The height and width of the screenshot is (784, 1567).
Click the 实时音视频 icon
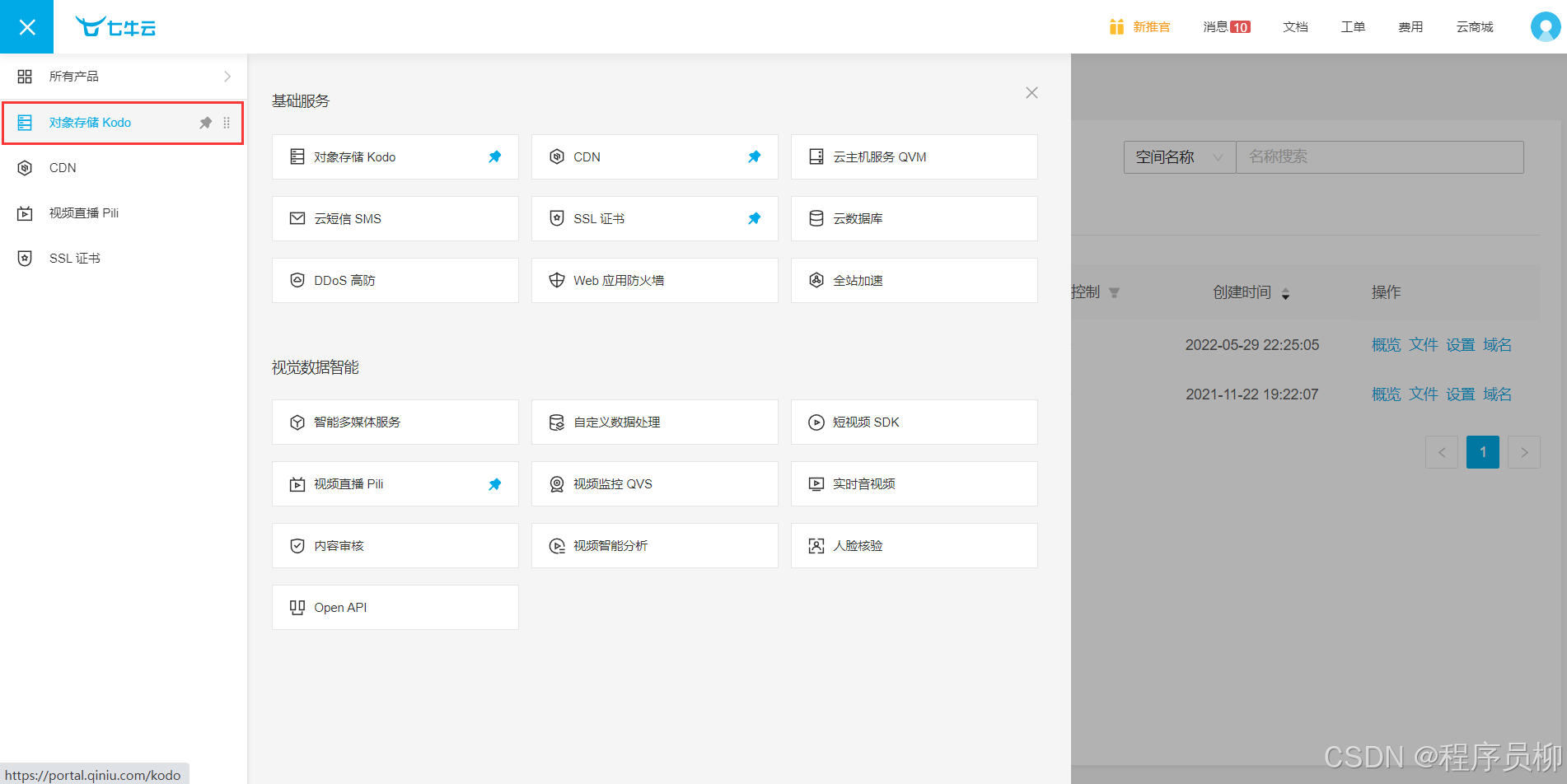tap(816, 484)
